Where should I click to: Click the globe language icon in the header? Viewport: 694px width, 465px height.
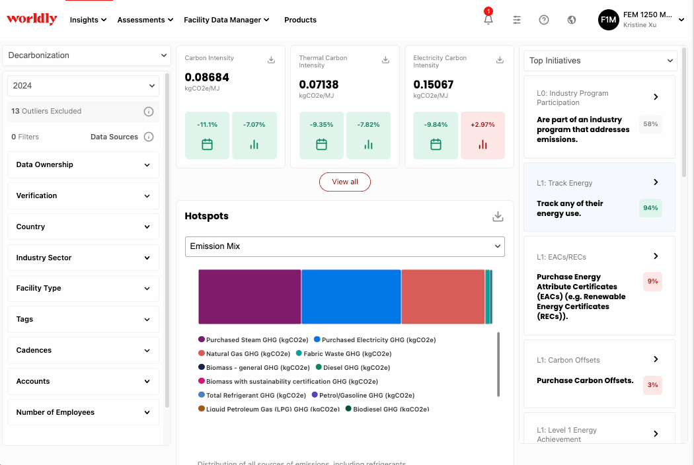pyautogui.click(x=571, y=19)
